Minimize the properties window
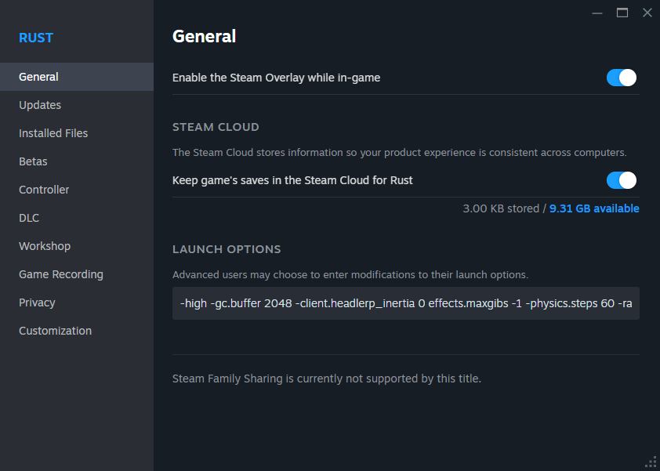Screen dimensions: 660x471 coord(597,13)
